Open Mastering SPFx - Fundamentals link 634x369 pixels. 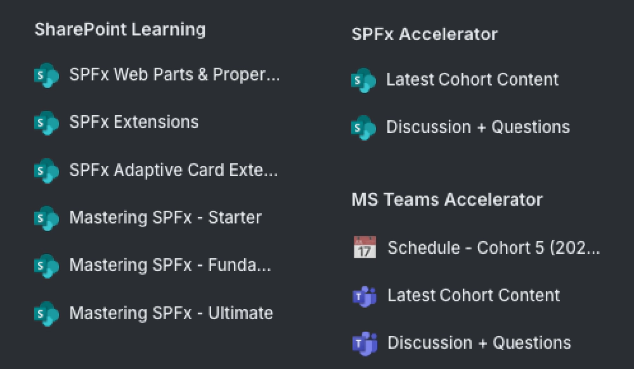tap(170, 265)
